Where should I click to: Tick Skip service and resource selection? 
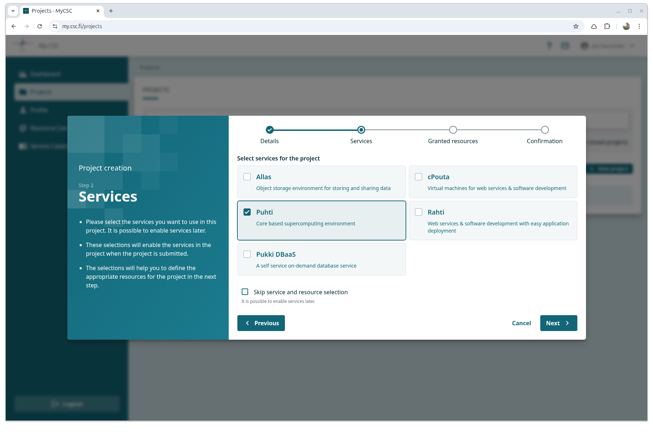(x=245, y=292)
